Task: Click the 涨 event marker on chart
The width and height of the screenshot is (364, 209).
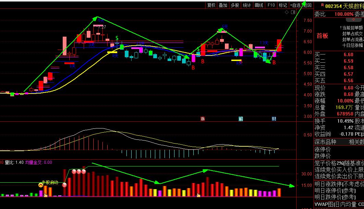Action: (x=203, y=119)
